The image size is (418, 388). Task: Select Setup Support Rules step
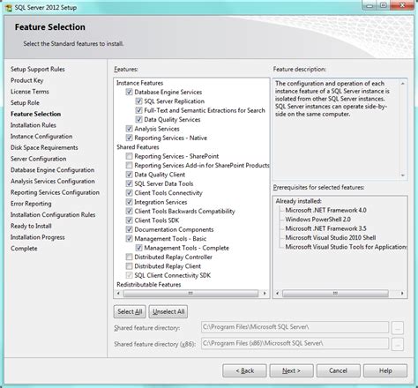tap(38, 69)
